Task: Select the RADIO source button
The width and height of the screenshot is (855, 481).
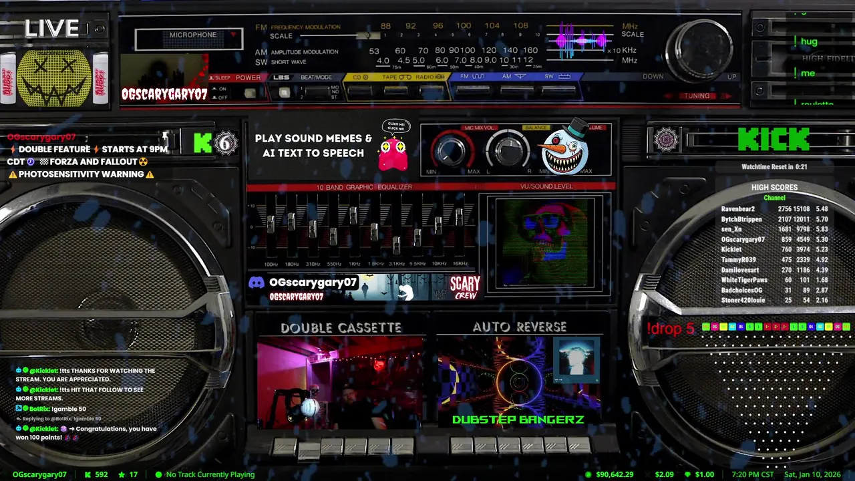Action: tap(431, 90)
